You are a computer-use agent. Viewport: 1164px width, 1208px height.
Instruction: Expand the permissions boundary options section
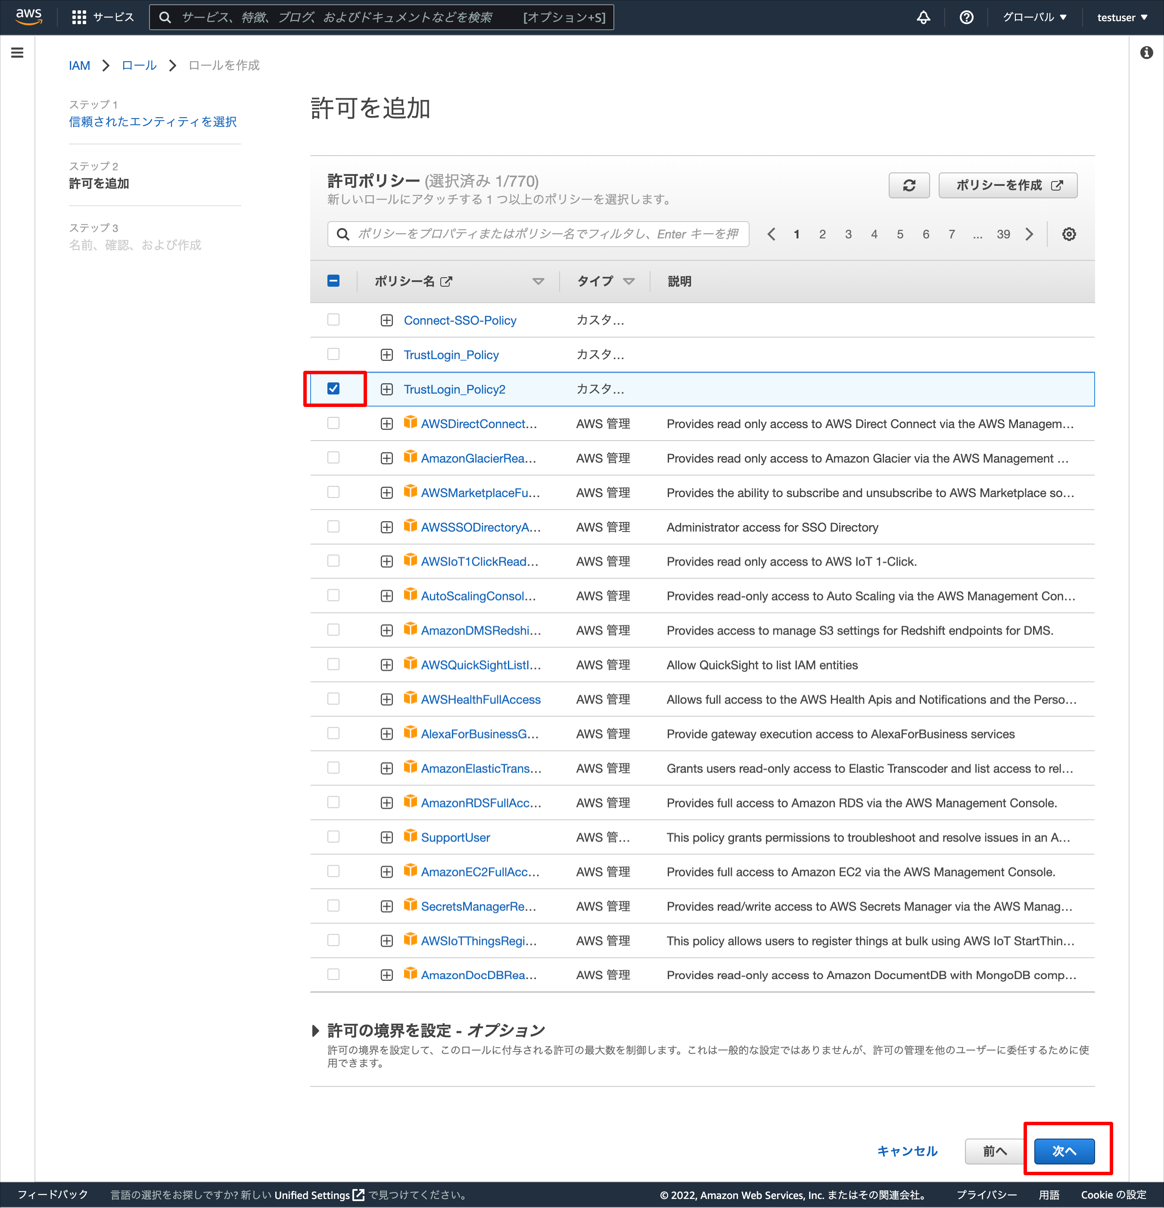[316, 1030]
